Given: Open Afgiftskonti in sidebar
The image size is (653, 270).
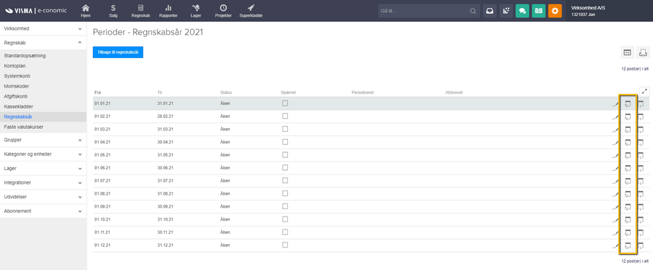Looking at the screenshot, I should 16,96.
